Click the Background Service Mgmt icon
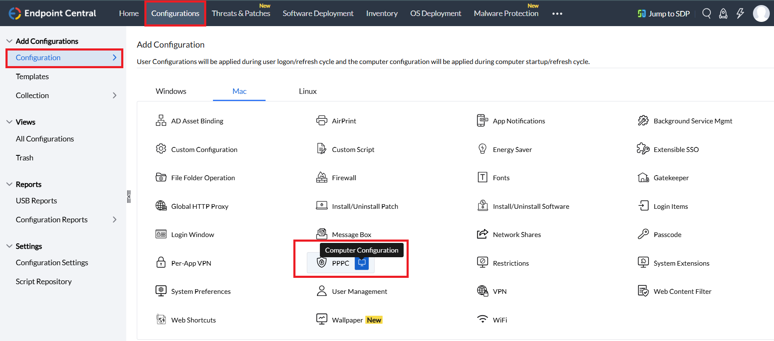 click(x=643, y=121)
